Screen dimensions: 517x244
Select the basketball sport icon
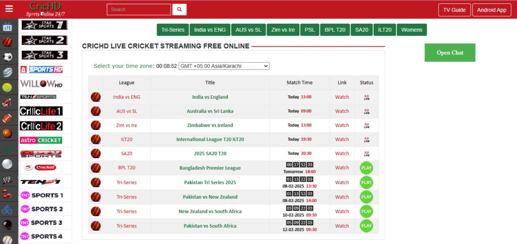pos(8,134)
